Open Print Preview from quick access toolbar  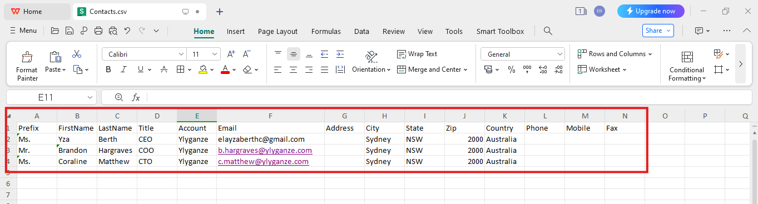(113, 31)
